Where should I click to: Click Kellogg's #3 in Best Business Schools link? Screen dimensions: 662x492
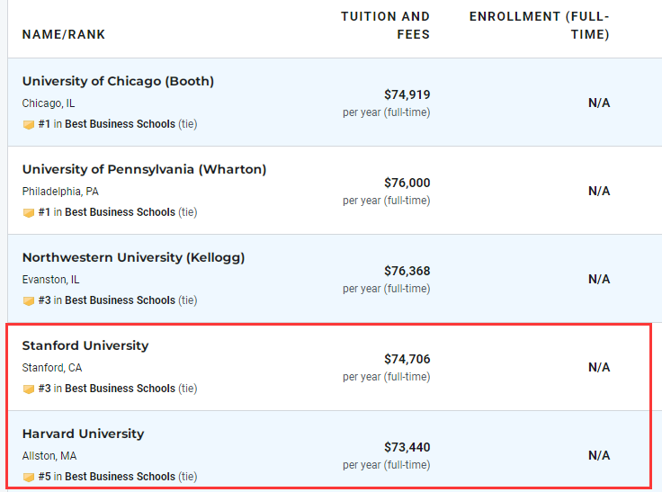pyautogui.click(x=107, y=300)
